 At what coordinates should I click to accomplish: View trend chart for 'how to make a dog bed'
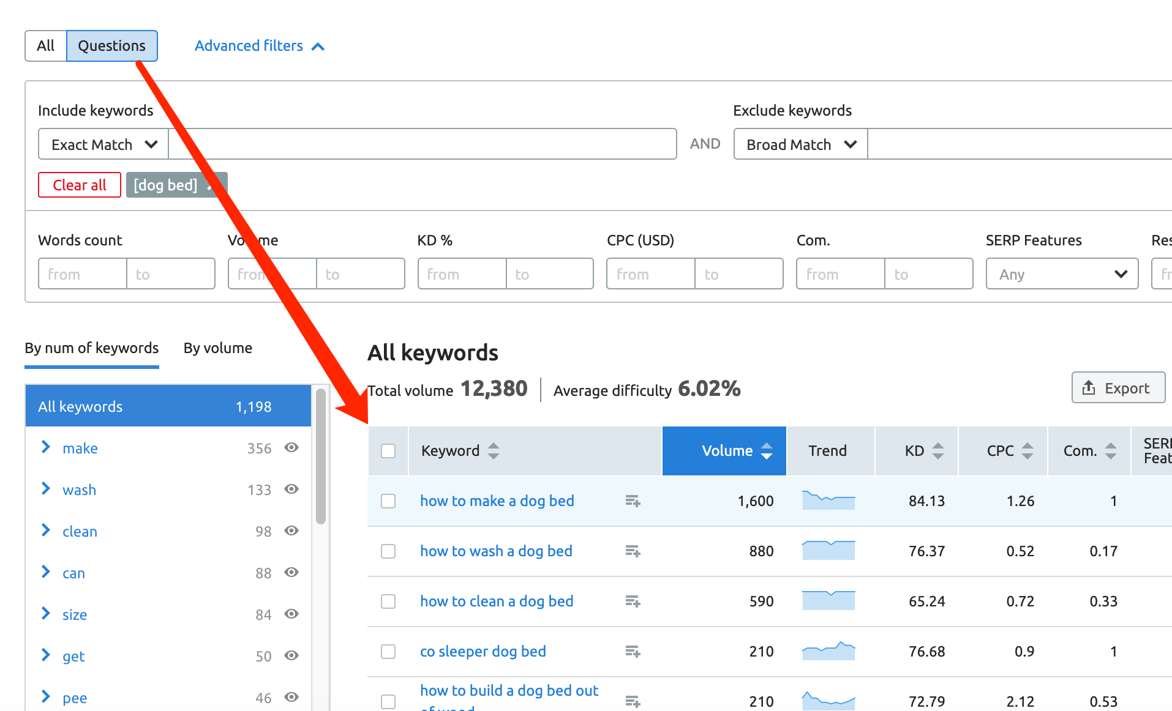click(x=828, y=501)
